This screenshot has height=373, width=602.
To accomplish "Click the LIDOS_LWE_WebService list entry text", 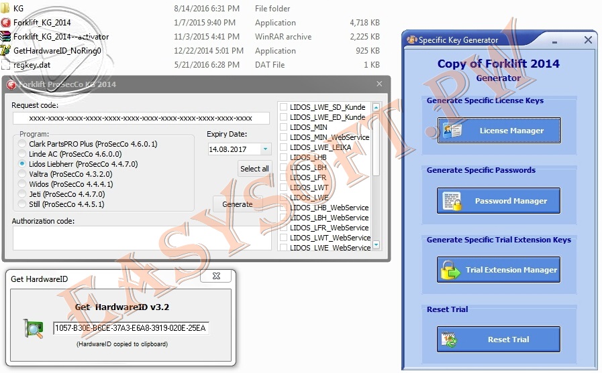I will click(330, 248).
